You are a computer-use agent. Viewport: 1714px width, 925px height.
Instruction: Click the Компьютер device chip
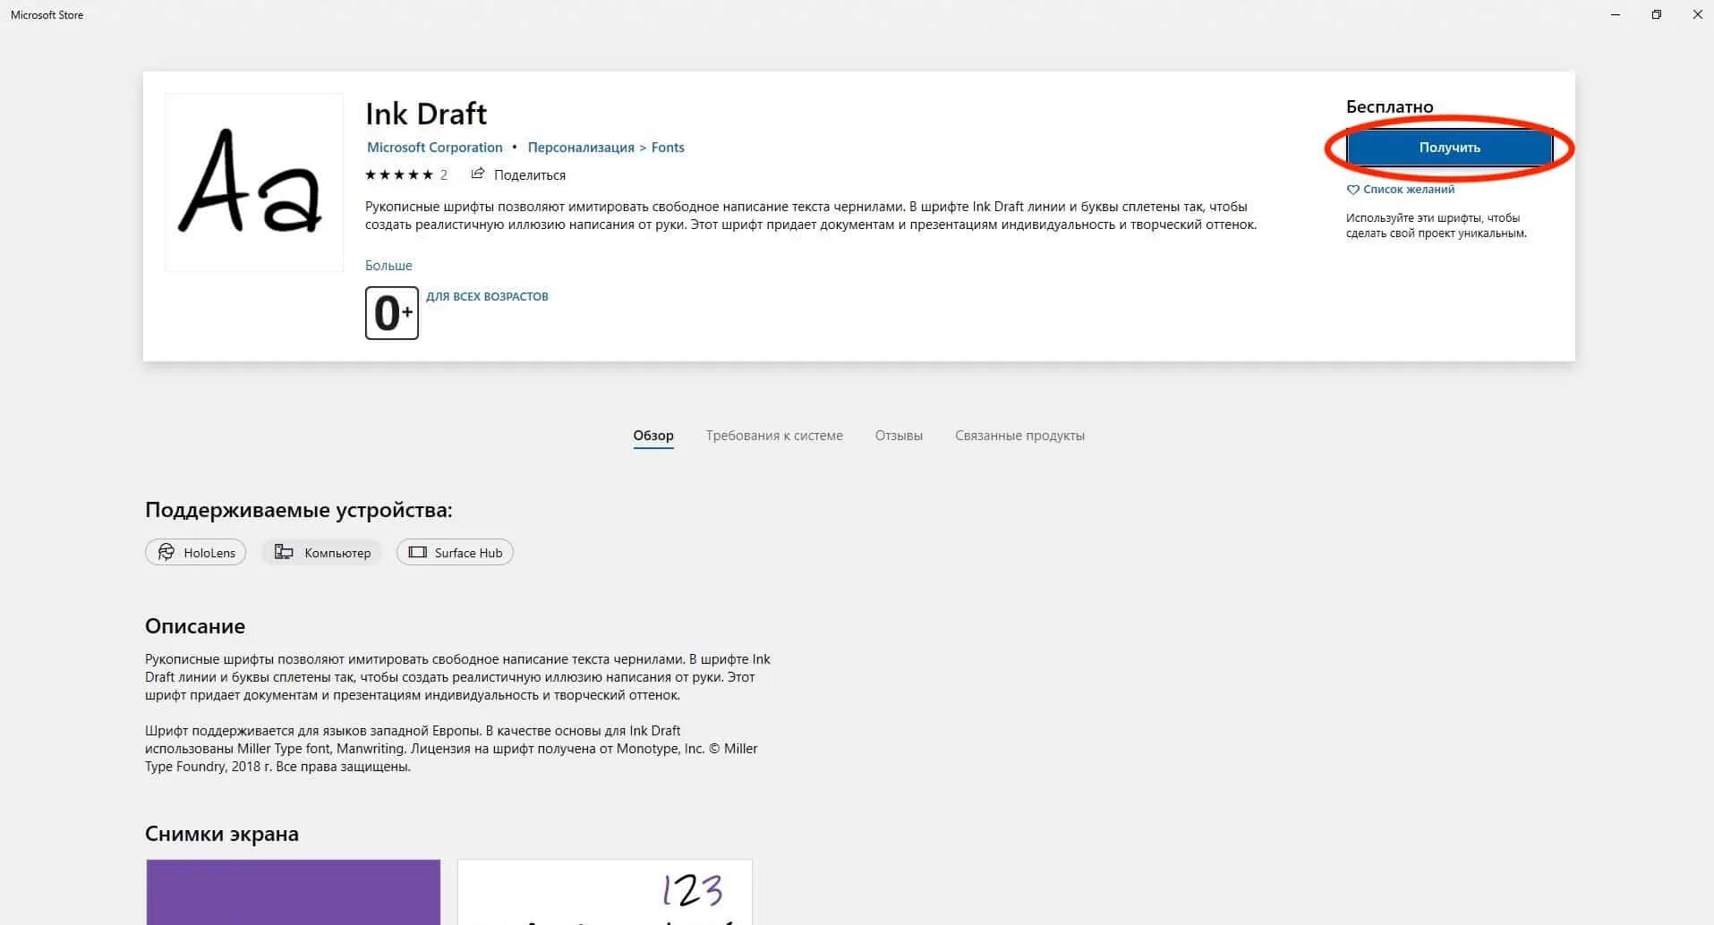pos(321,552)
